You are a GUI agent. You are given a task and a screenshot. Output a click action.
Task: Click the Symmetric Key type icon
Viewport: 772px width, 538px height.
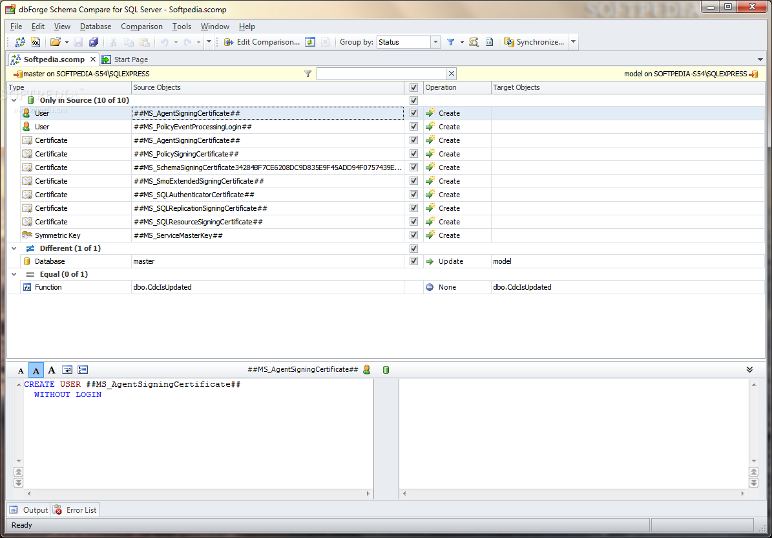pyautogui.click(x=27, y=235)
